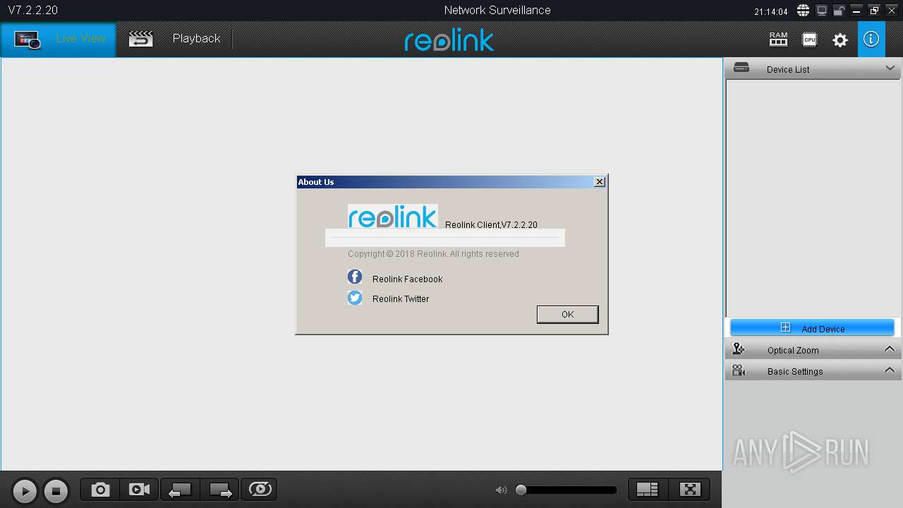Open settings with the gear icon

pyautogui.click(x=840, y=40)
